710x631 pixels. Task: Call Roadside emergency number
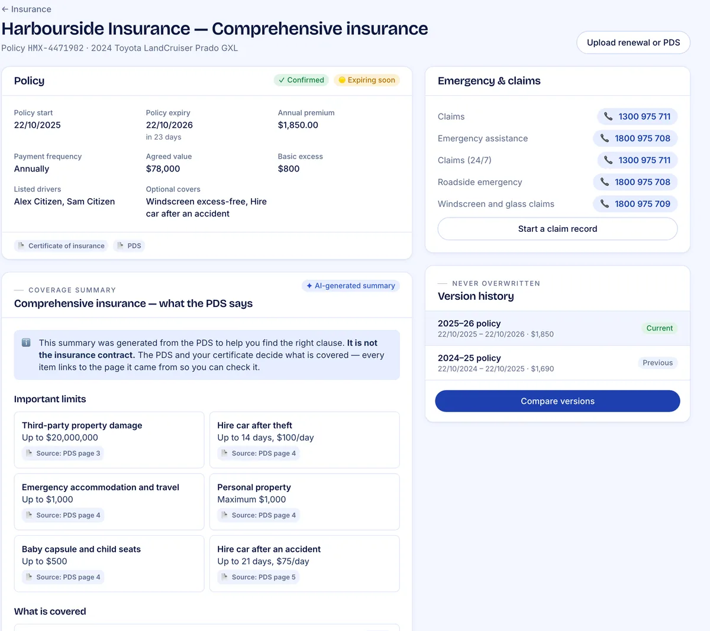point(635,182)
